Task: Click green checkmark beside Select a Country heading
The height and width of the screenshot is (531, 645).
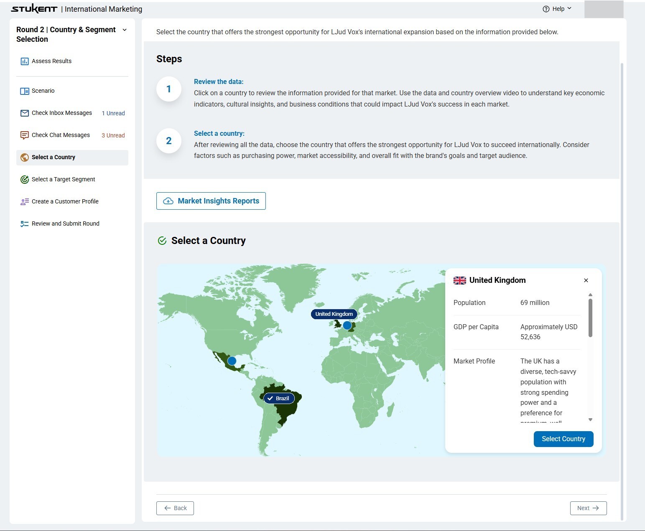Action: click(x=162, y=241)
